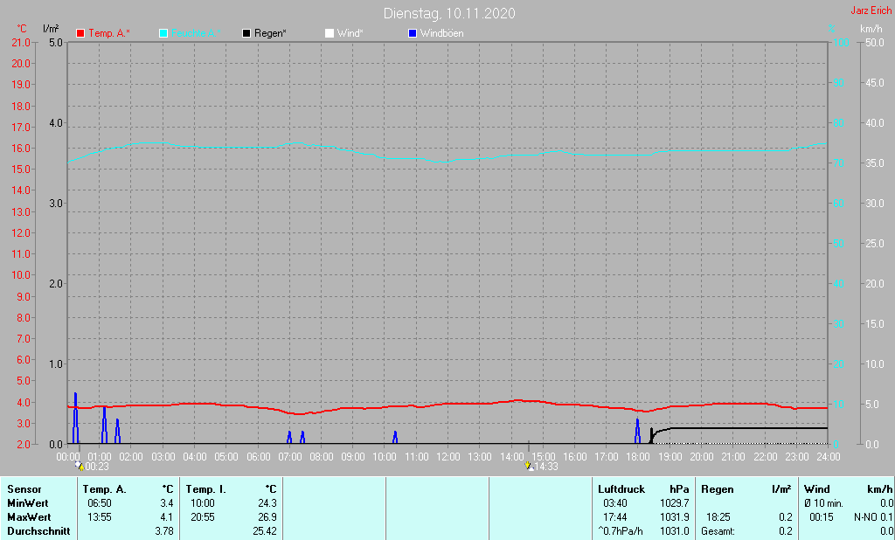Click the maximum pressure time '17:44'

pyautogui.click(x=615, y=517)
